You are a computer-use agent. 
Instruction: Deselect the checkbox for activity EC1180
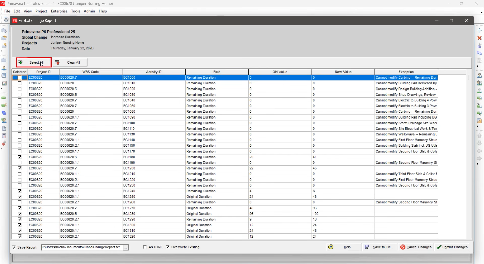coord(20,157)
